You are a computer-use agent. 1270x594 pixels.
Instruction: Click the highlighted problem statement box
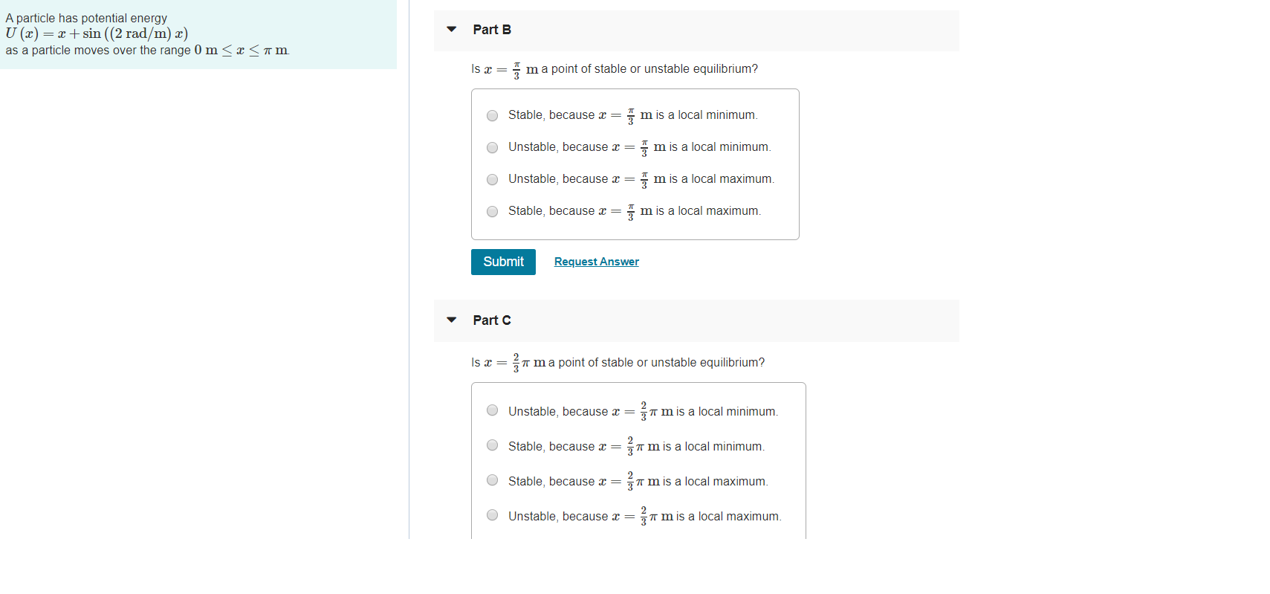198,33
